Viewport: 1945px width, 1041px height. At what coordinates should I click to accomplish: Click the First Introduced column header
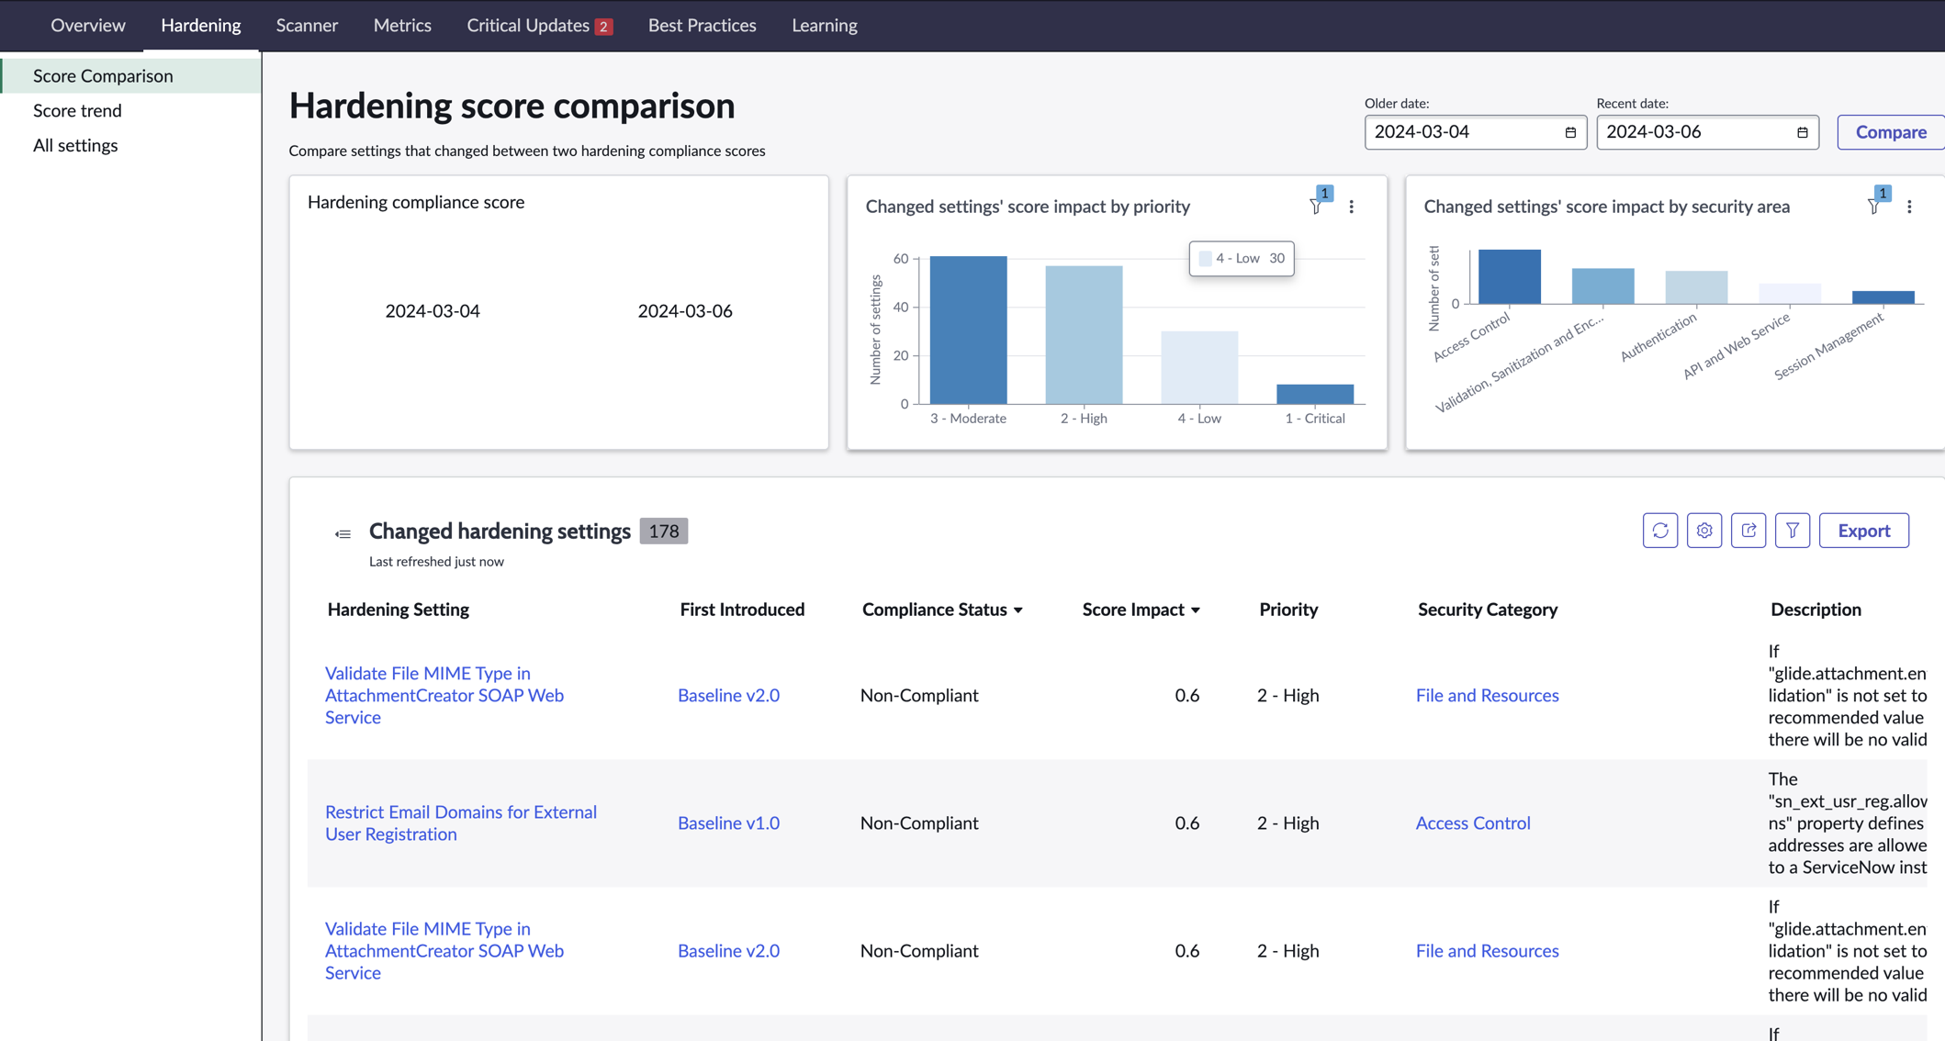(x=742, y=610)
